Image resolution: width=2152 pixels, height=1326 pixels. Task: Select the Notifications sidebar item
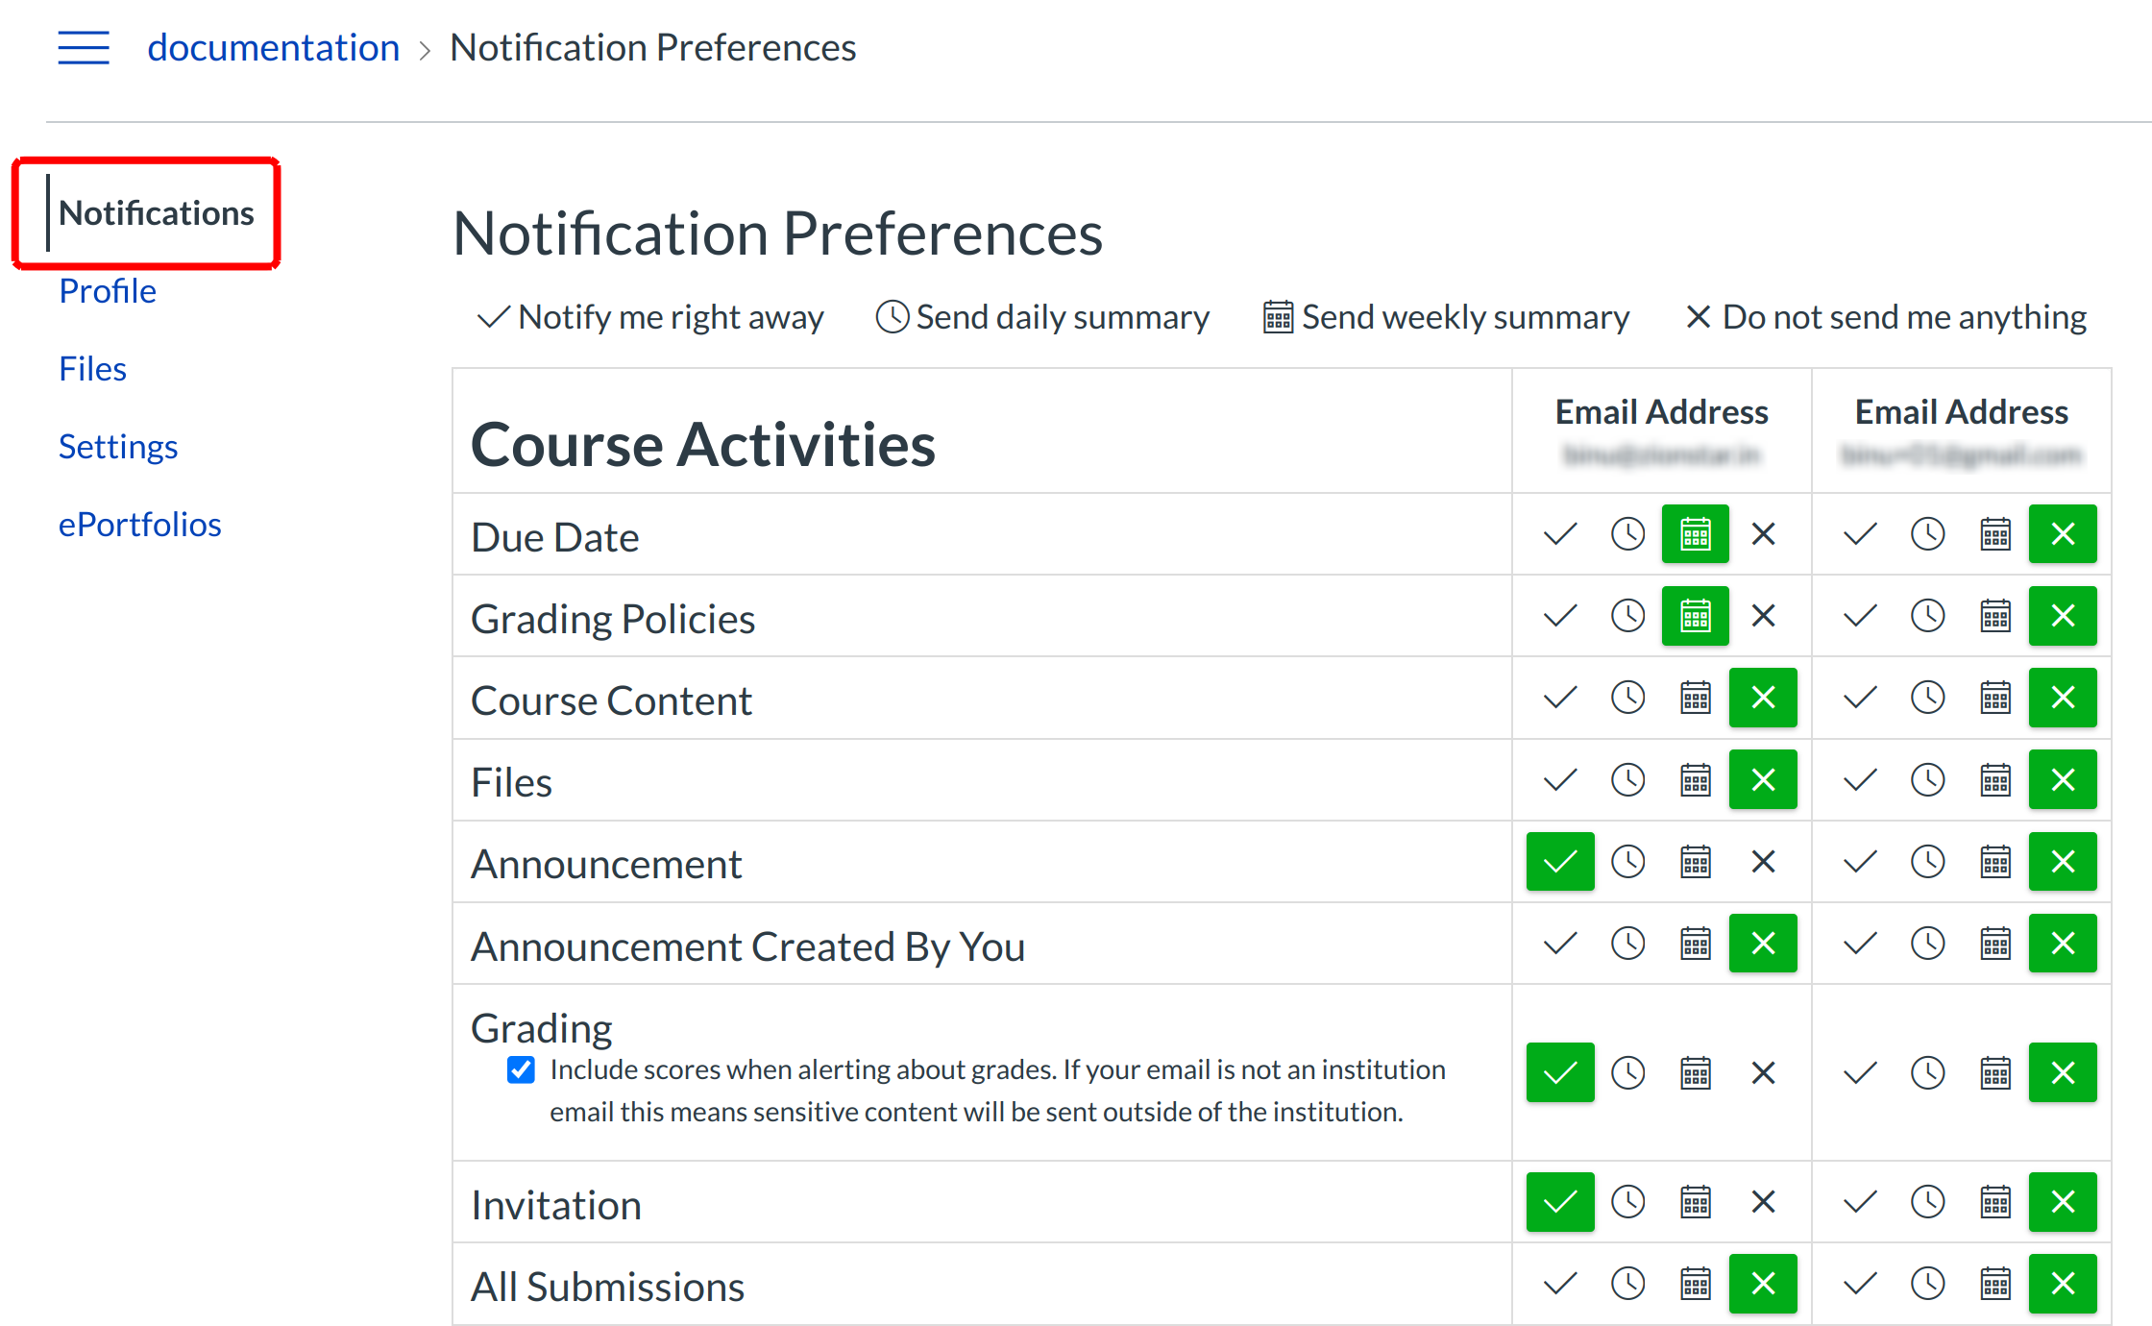click(x=156, y=213)
